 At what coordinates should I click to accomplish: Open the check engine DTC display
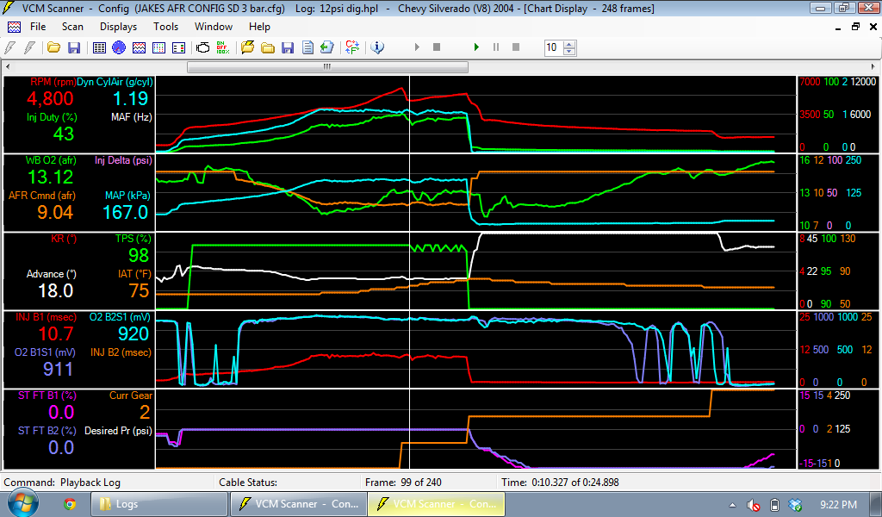tap(202, 47)
